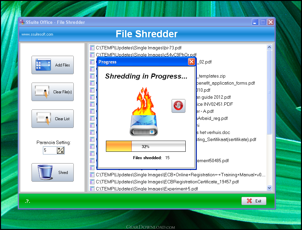Screen dimensions: 302x230
Task: Close the File Shredder main window
Action: point(270,22)
